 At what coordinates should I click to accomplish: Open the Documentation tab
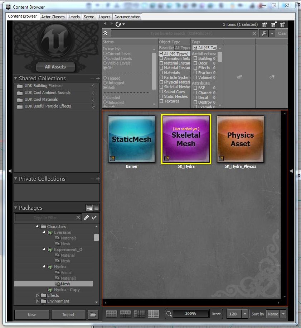127,17
